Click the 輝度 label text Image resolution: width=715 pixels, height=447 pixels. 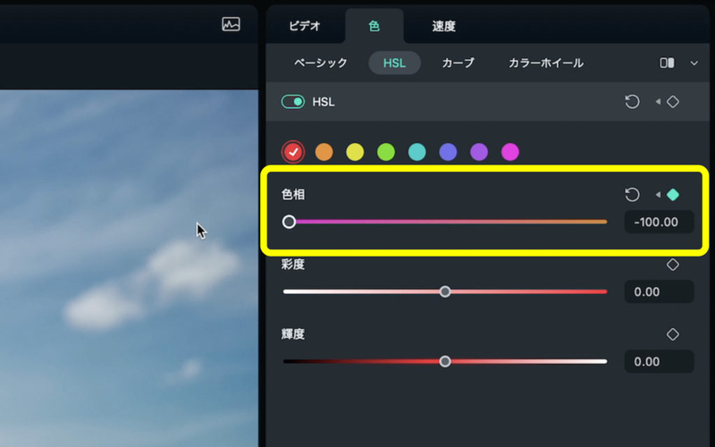[x=293, y=334]
